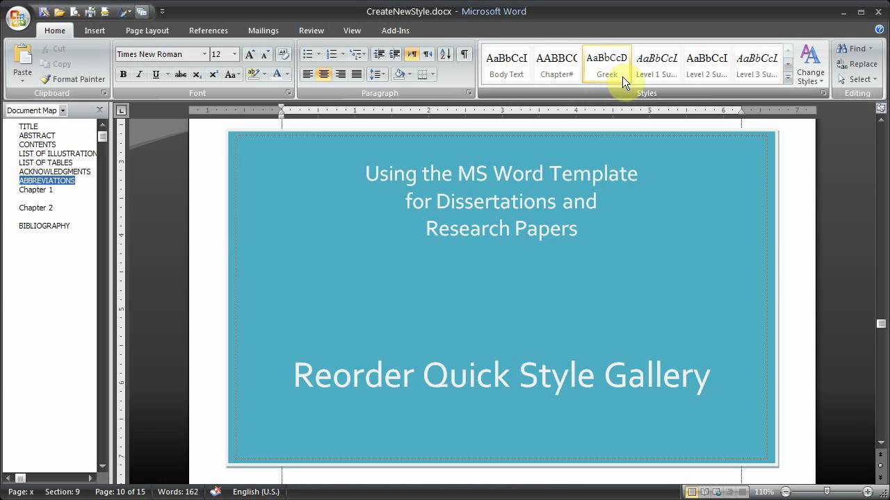The height and width of the screenshot is (500, 890).
Task: Apply the Body Text quick style
Action: 507,65
